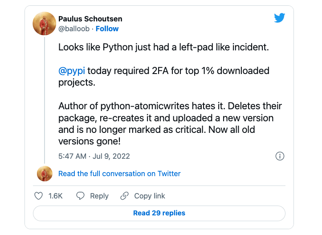Click the Paulus Schoutsen display name
The height and width of the screenshot is (235, 322).
(90, 19)
